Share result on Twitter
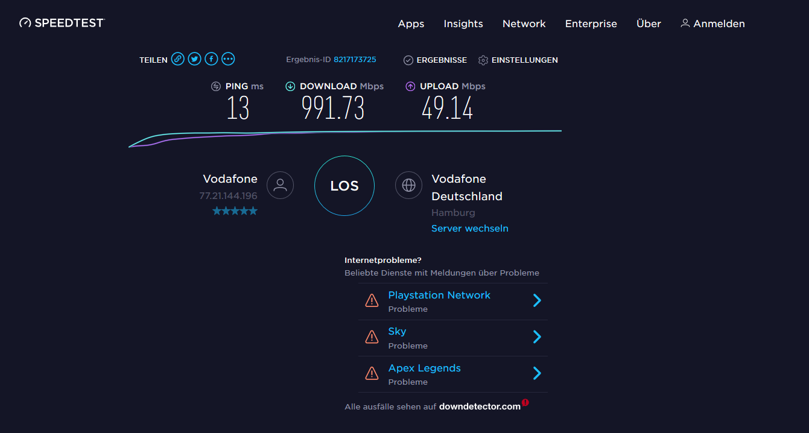The image size is (809, 433). (x=194, y=58)
